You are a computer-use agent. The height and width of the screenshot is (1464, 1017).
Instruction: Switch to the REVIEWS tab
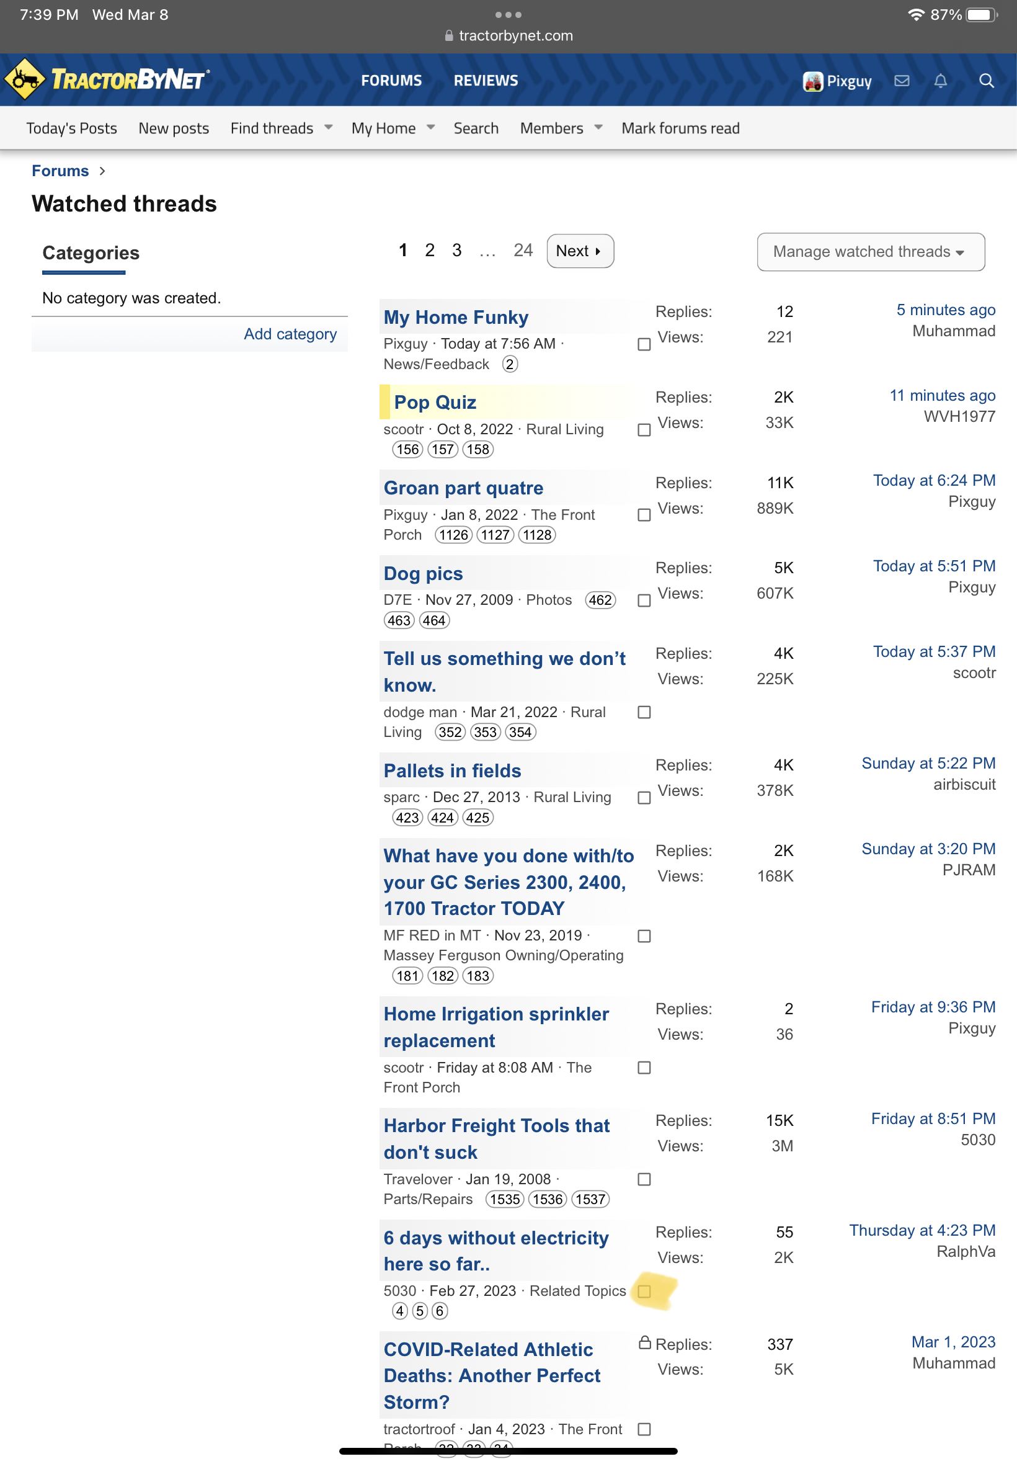pyautogui.click(x=486, y=81)
